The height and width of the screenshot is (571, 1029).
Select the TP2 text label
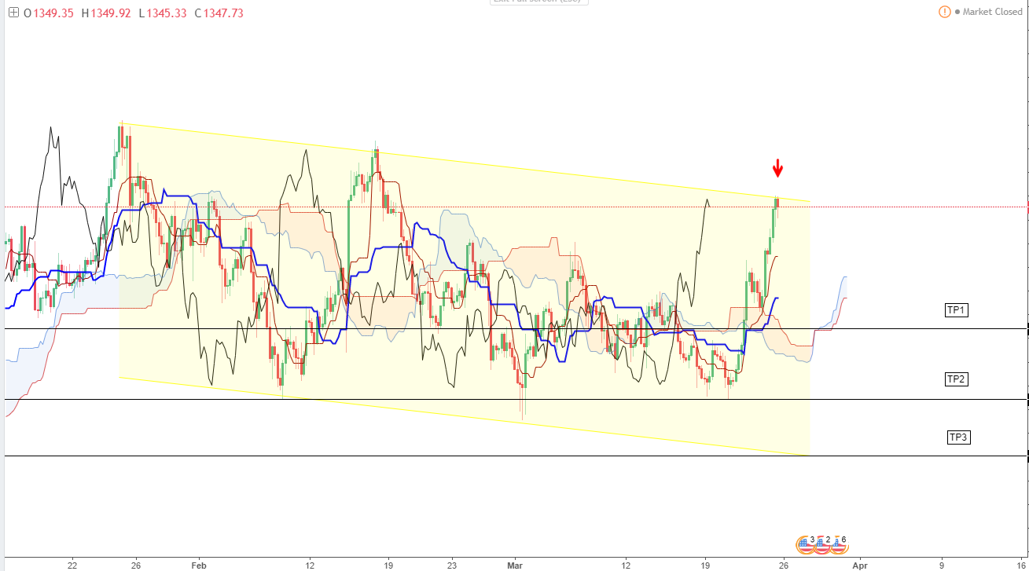(957, 379)
